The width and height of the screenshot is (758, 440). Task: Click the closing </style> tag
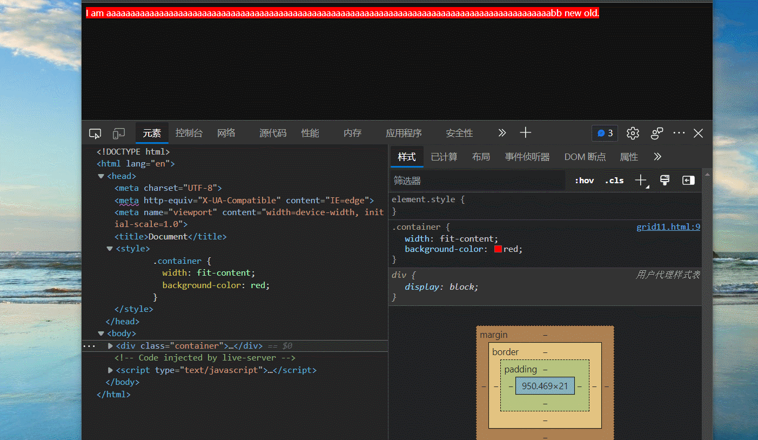pyautogui.click(x=134, y=309)
